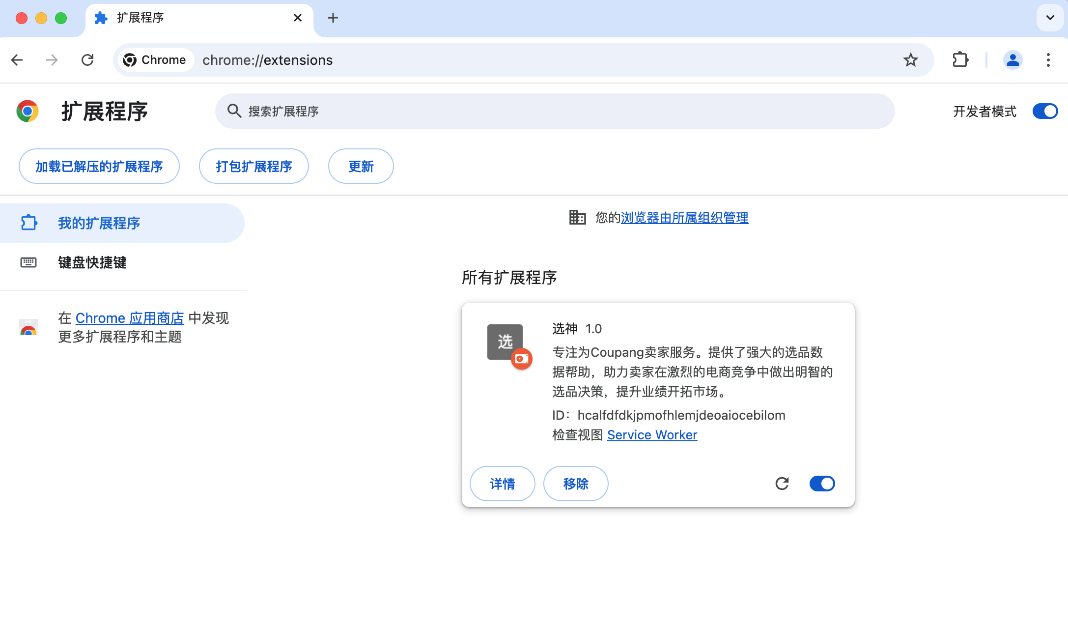Open Chrome's three-dot menu

coord(1048,59)
